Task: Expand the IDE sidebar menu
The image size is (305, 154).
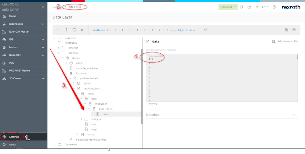Action: click(x=43, y=39)
